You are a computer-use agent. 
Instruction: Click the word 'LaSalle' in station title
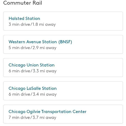point(34,88)
